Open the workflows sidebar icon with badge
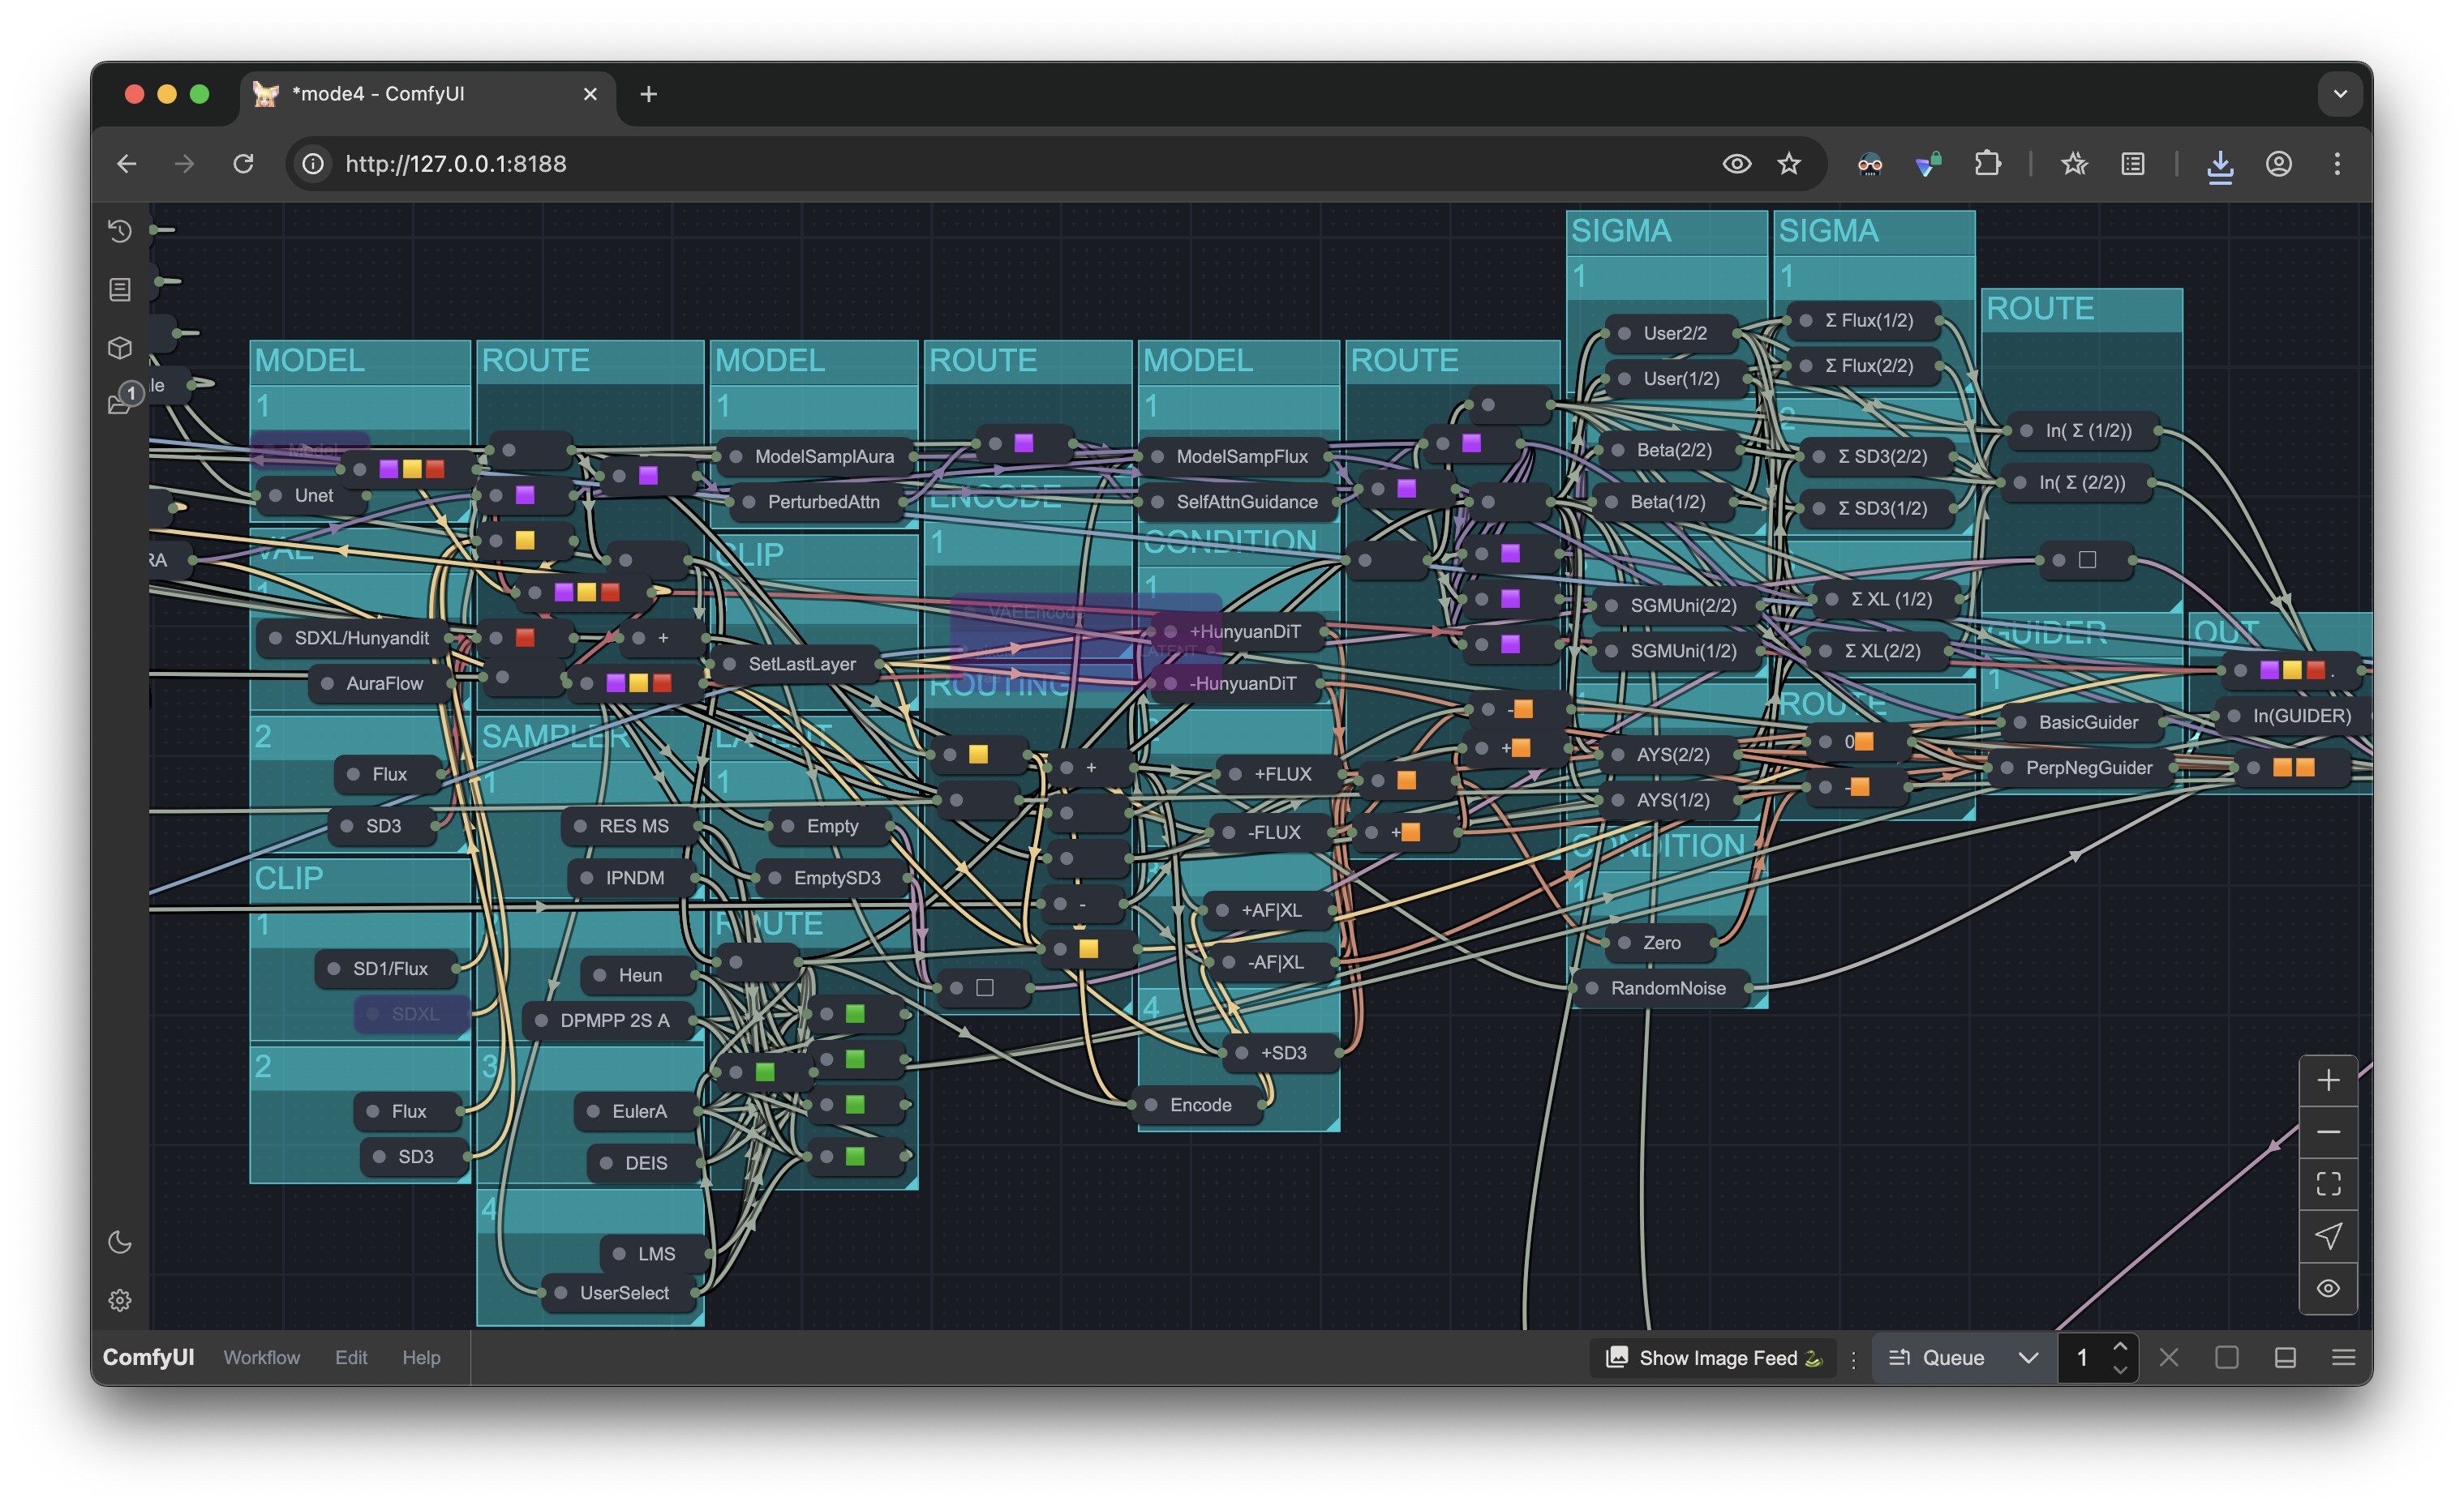 click(120, 403)
